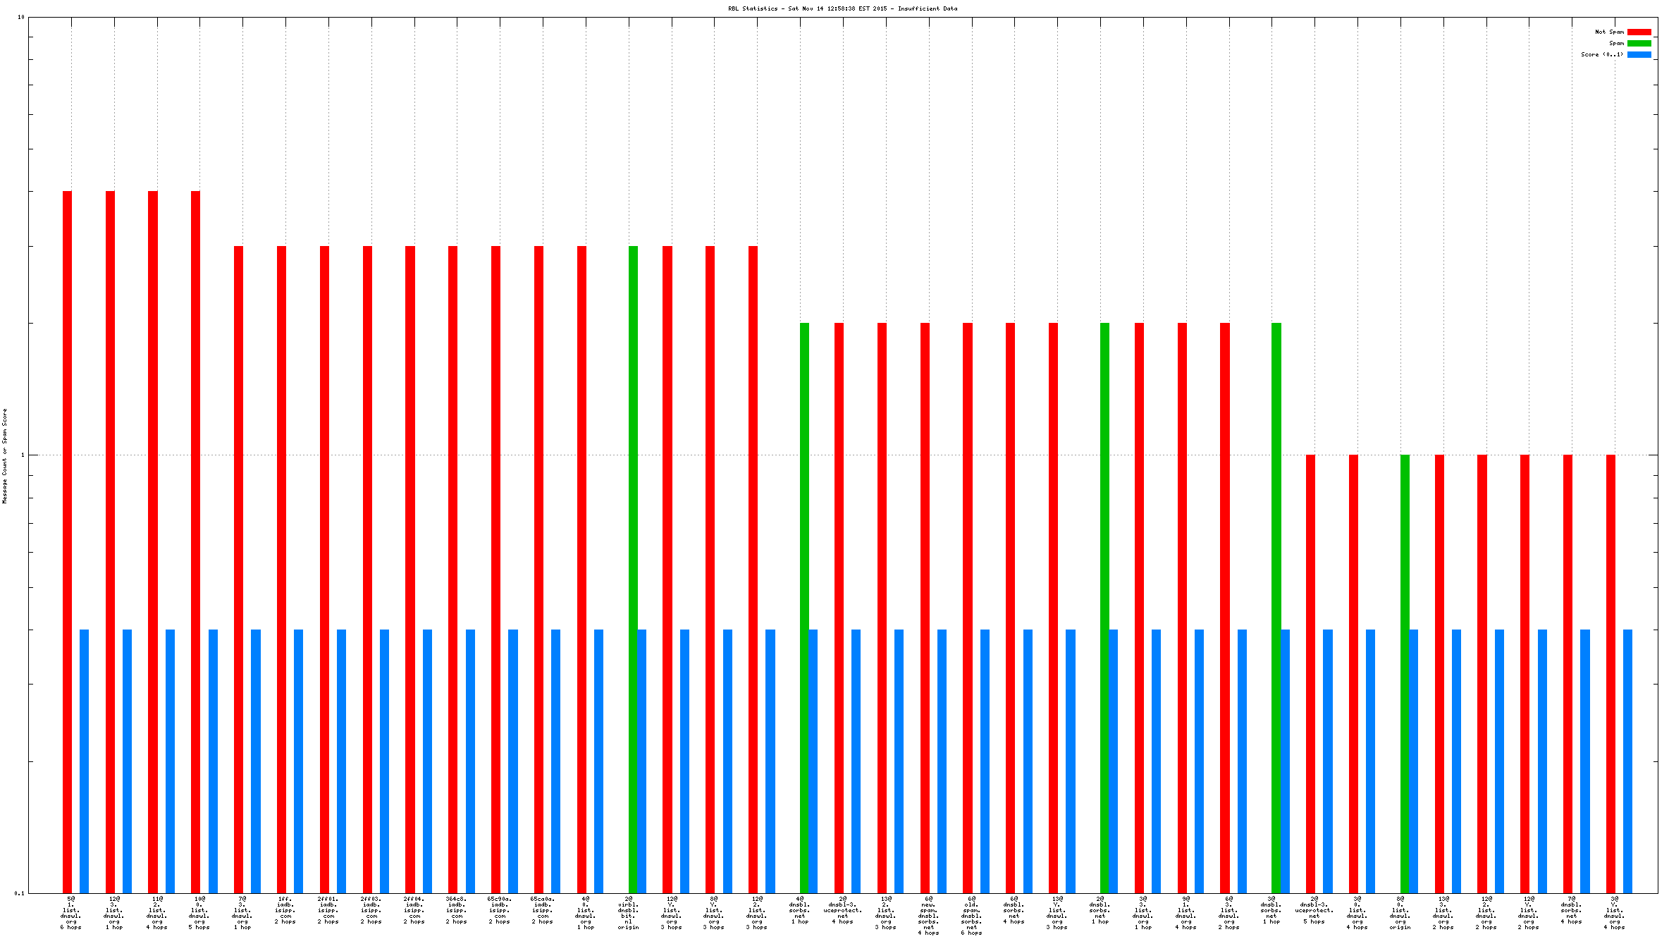Viewport: 1669px width, 939px height.
Task: Click the blue Score legend swatch
Action: click(x=1639, y=54)
